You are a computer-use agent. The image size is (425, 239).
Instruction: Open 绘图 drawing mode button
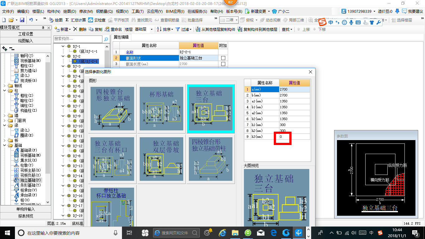[x=56, y=20]
